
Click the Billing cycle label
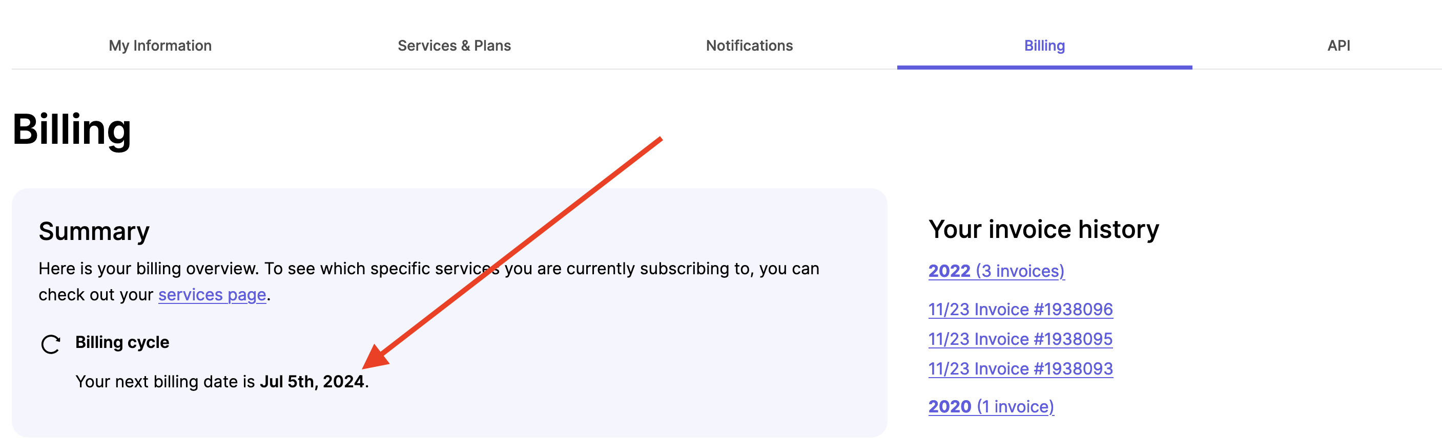tap(122, 342)
